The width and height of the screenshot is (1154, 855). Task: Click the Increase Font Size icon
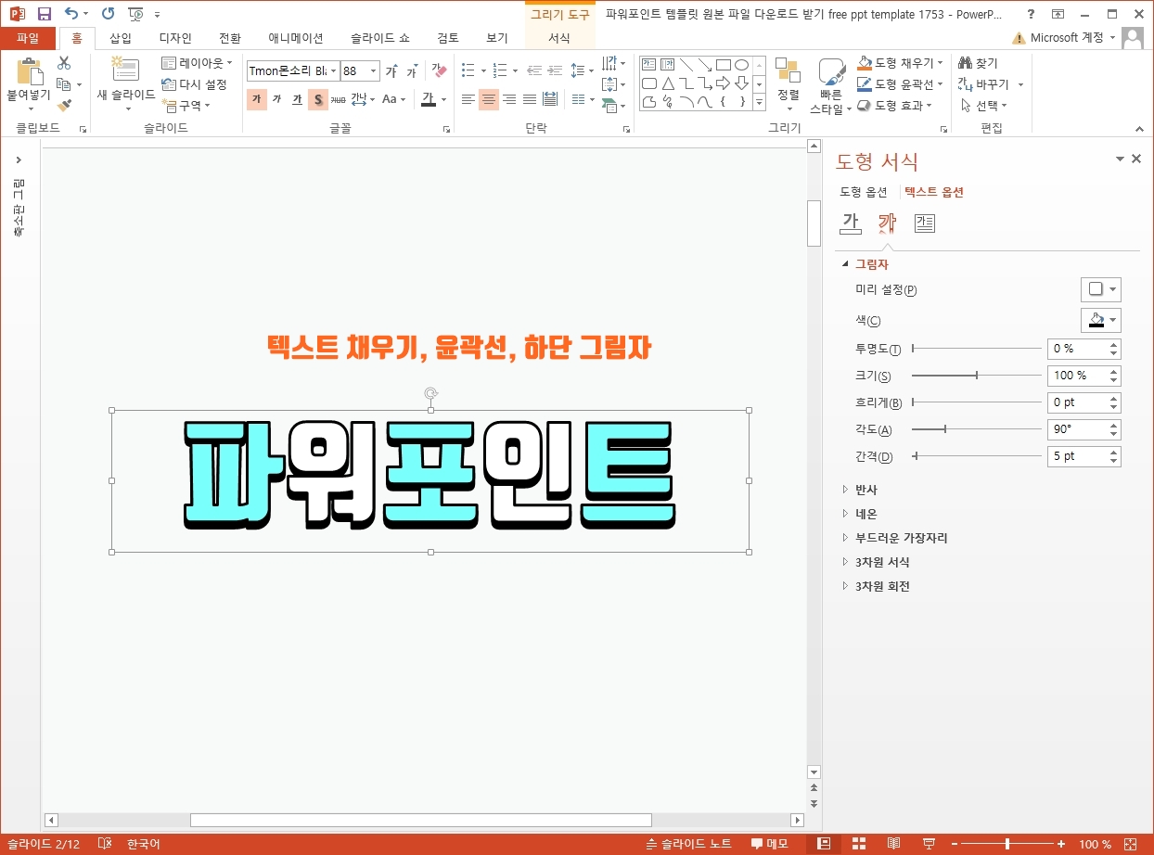click(x=391, y=71)
